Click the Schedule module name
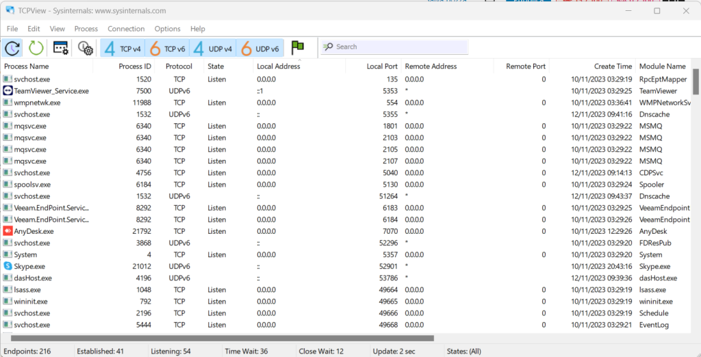 (x=654, y=313)
